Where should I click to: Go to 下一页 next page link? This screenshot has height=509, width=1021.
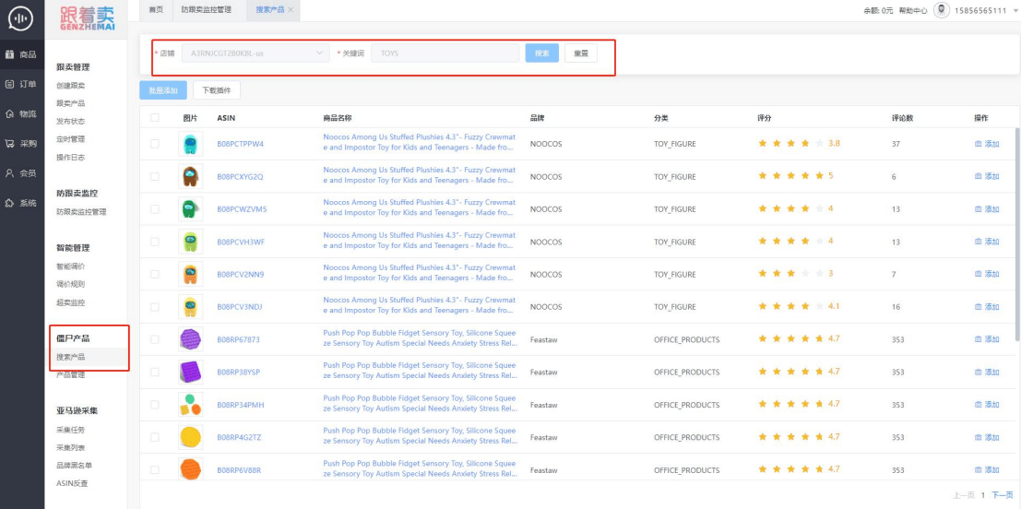pyautogui.click(x=1003, y=495)
